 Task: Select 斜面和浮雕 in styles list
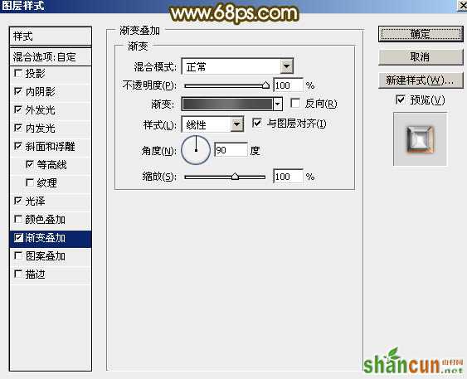(51, 147)
